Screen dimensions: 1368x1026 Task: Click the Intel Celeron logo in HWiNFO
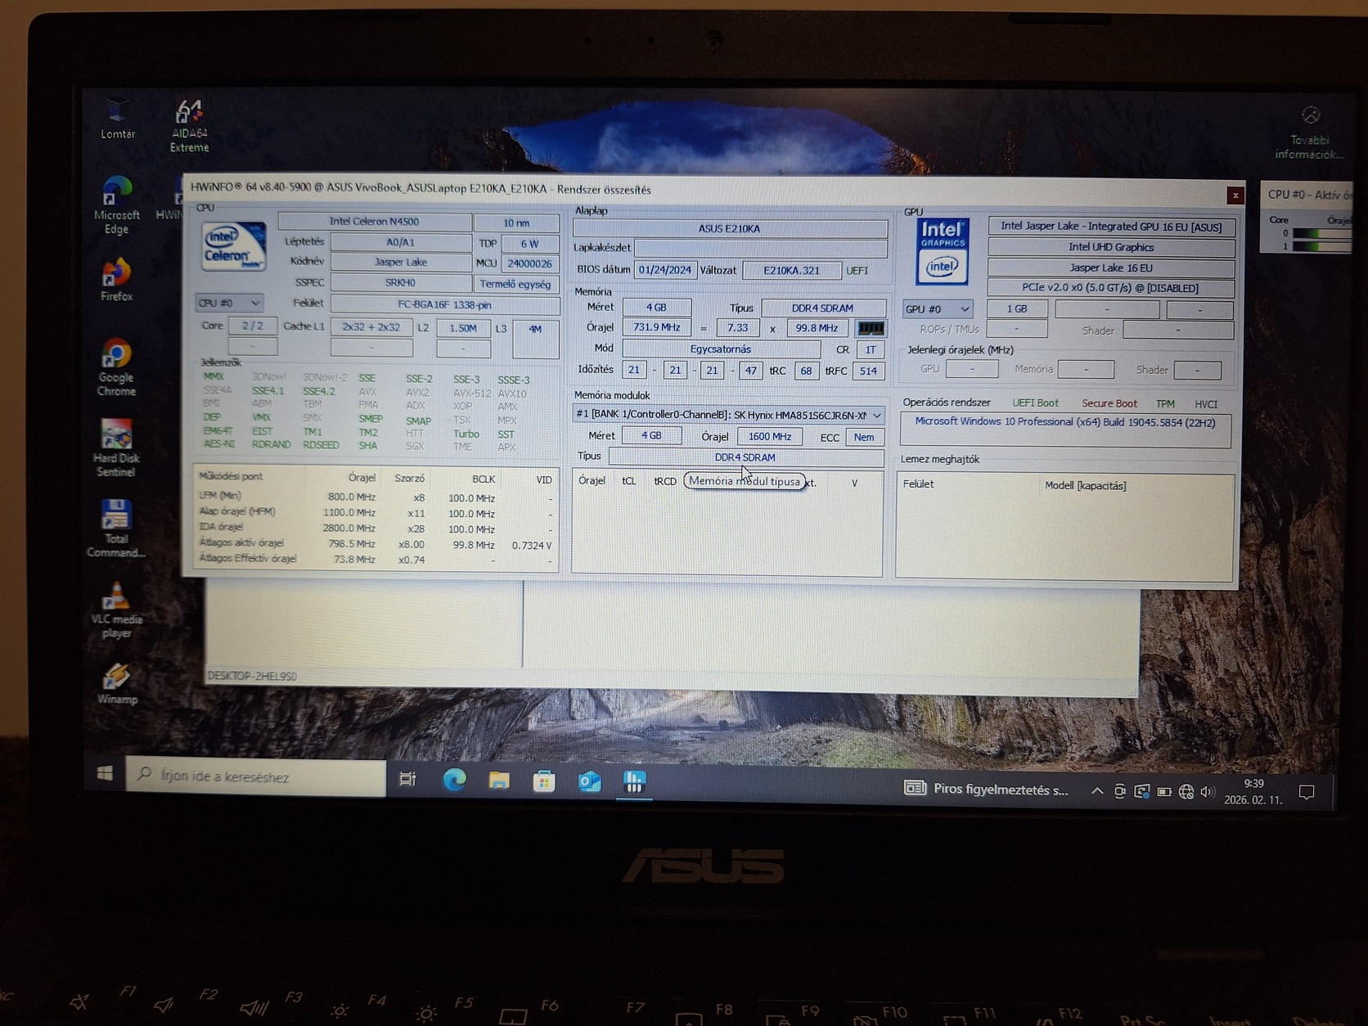pos(233,245)
